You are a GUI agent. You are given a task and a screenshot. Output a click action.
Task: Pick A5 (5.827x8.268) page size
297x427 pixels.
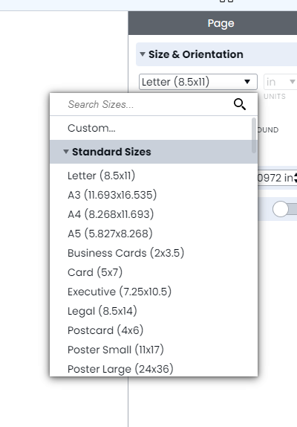pyautogui.click(x=110, y=234)
